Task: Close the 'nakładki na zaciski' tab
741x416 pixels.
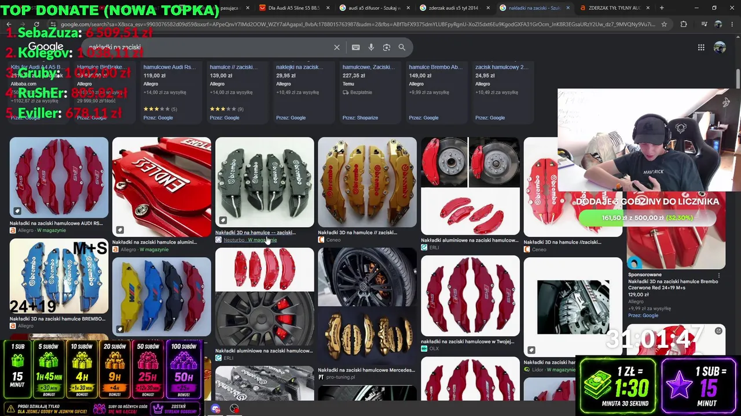Action: 567,8
